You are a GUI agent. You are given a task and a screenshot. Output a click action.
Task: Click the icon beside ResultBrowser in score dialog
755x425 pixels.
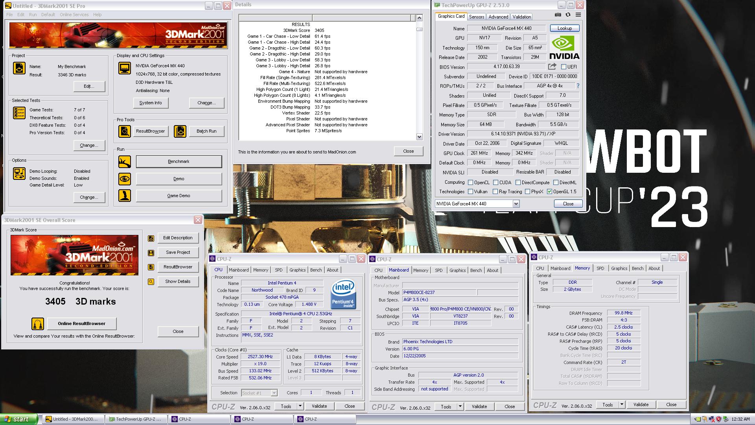[151, 267]
